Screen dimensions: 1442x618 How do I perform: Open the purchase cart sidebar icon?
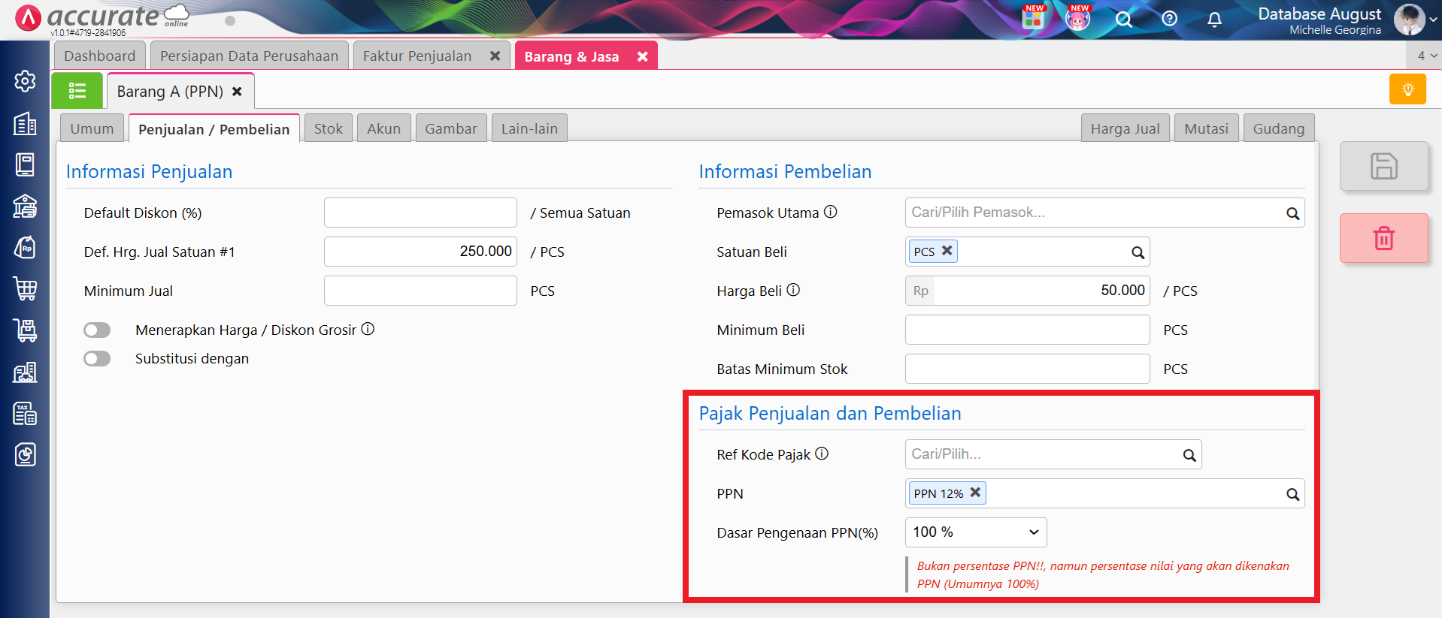tap(25, 288)
